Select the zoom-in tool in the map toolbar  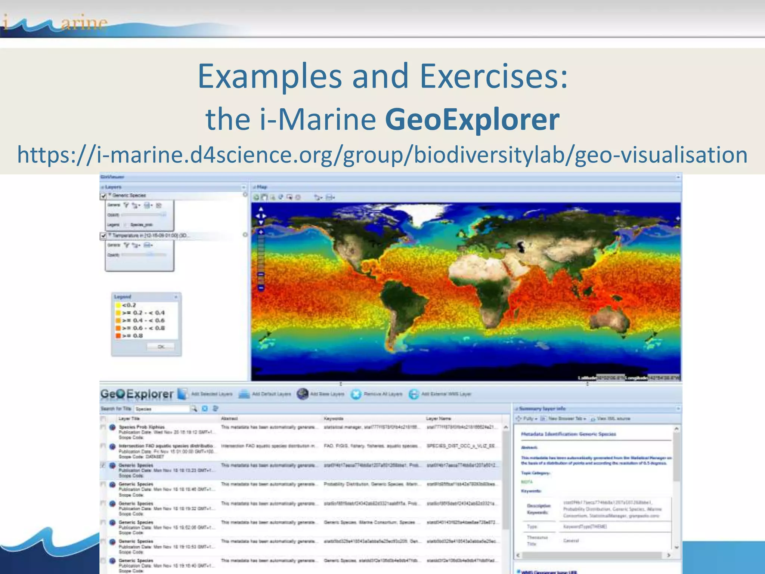click(272, 197)
